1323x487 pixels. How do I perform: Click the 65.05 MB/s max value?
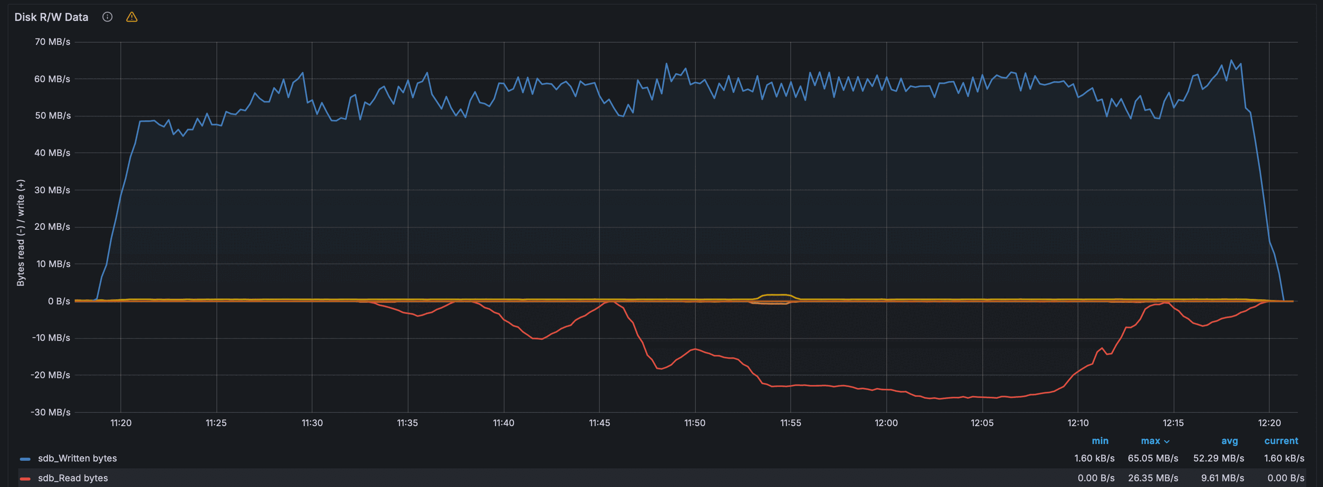pyautogui.click(x=1153, y=458)
